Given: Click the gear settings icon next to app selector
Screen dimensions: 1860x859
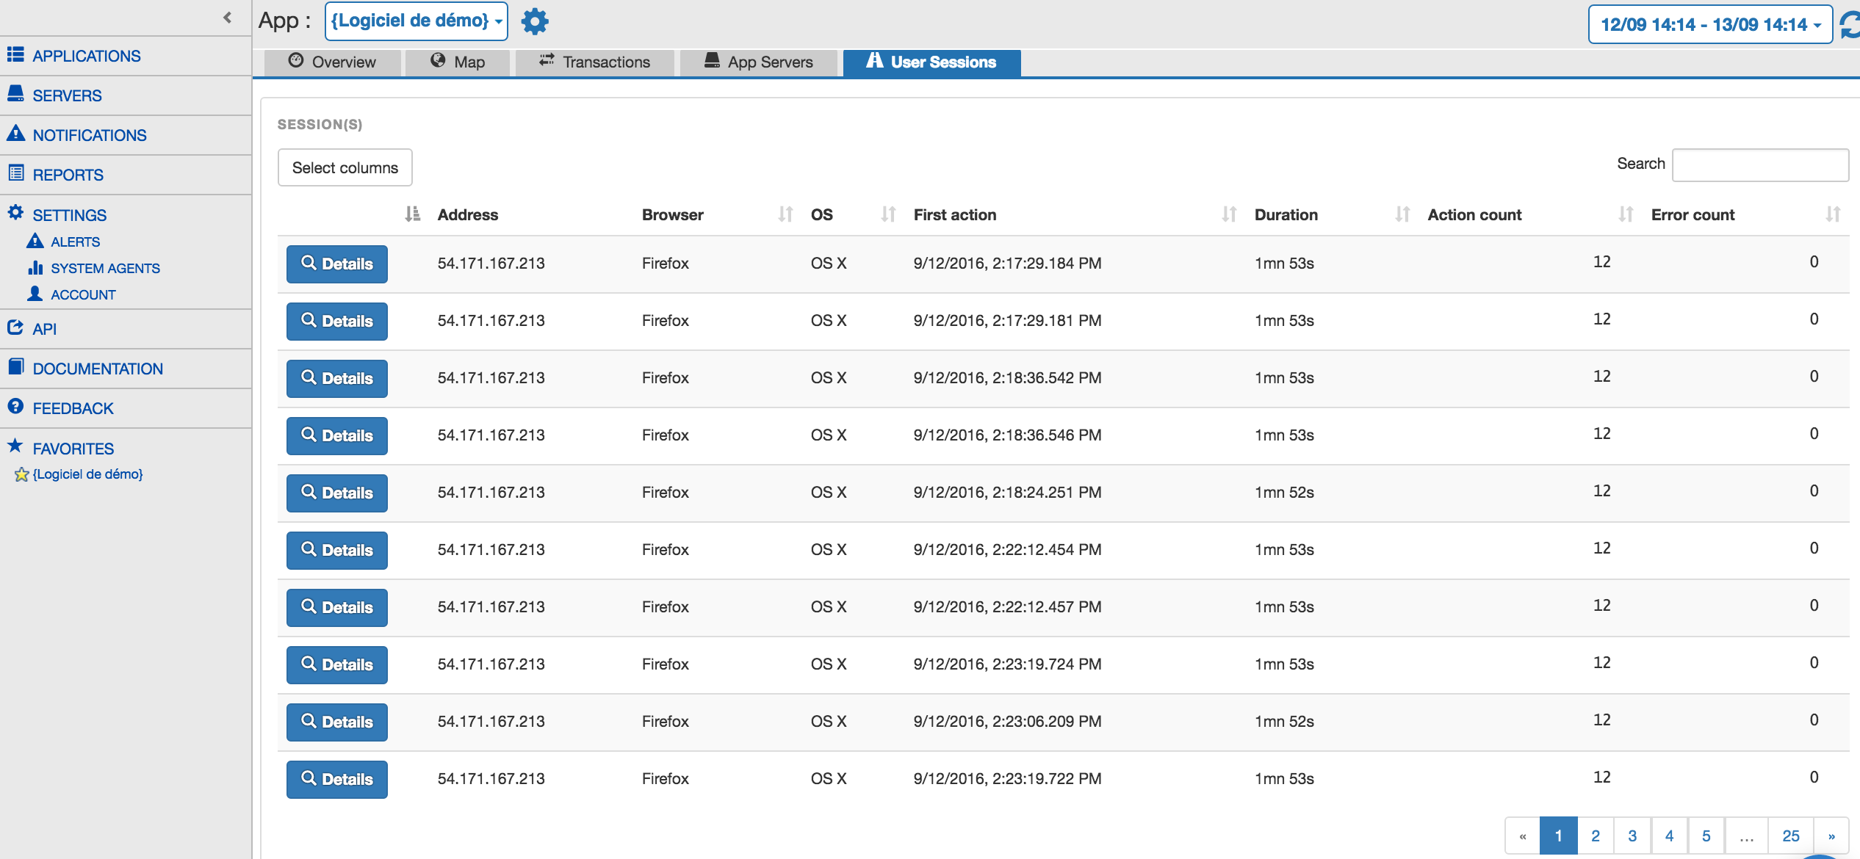Looking at the screenshot, I should pyautogui.click(x=534, y=21).
